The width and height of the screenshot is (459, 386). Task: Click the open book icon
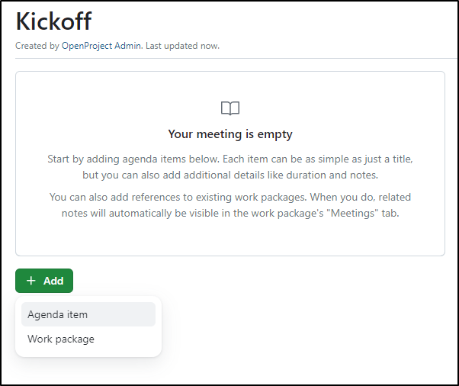coord(230,108)
